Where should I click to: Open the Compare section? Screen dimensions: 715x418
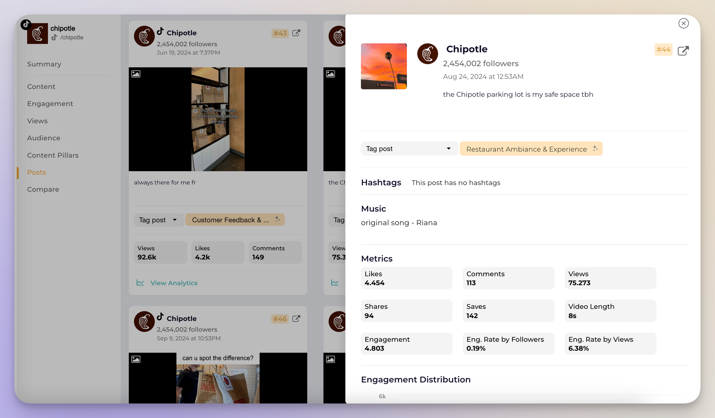pyautogui.click(x=43, y=189)
